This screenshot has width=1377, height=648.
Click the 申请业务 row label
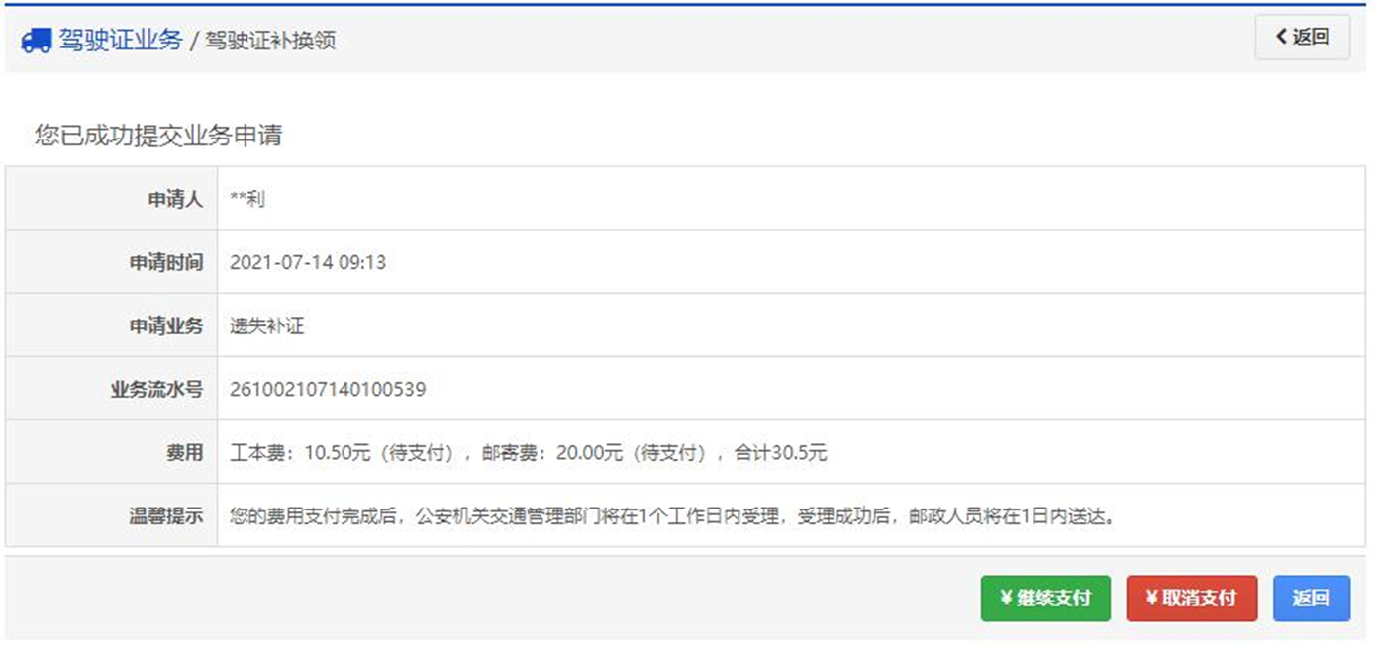166,325
